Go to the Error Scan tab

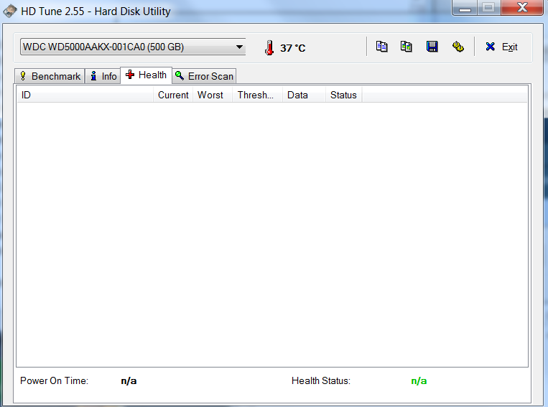coord(204,76)
